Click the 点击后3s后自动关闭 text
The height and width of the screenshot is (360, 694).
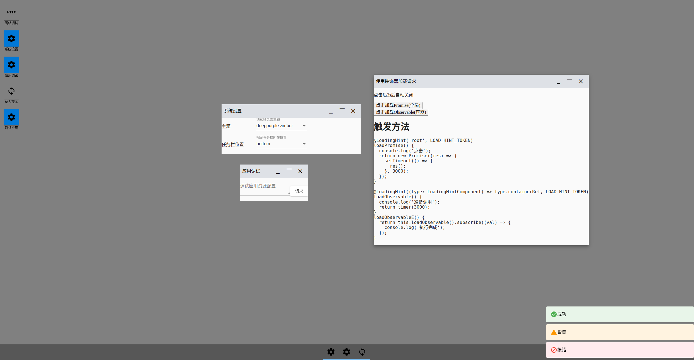(393, 95)
